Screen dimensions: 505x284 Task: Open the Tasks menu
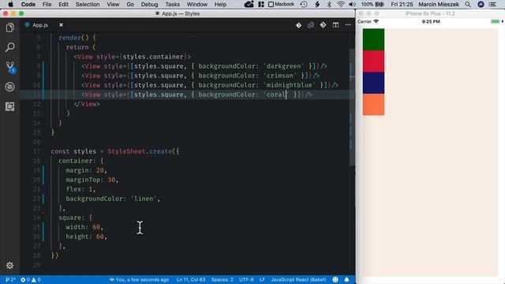[x=172, y=4]
